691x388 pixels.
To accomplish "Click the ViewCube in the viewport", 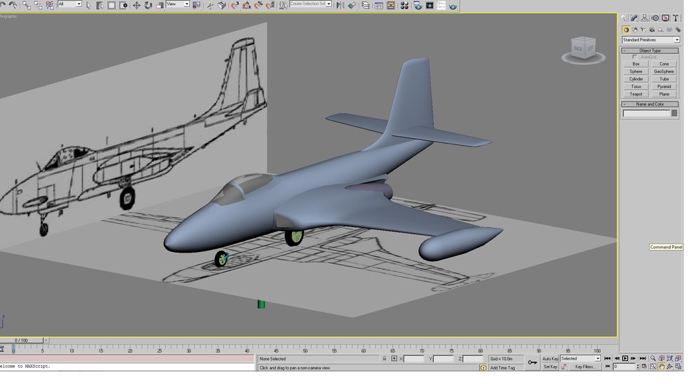I will click(x=583, y=49).
